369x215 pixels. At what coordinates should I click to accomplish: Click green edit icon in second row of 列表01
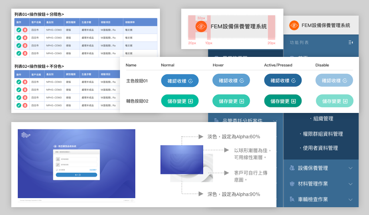(x=19, y=38)
